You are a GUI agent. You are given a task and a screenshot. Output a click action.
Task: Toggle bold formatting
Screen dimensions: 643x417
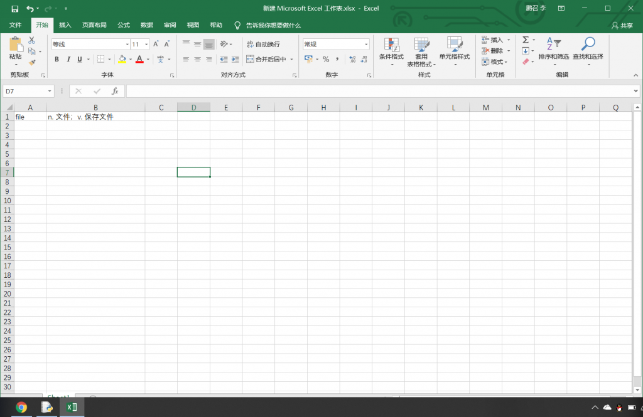[x=57, y=60]
